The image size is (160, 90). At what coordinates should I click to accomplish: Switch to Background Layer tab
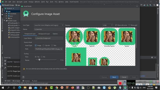(x=44, y=34)
